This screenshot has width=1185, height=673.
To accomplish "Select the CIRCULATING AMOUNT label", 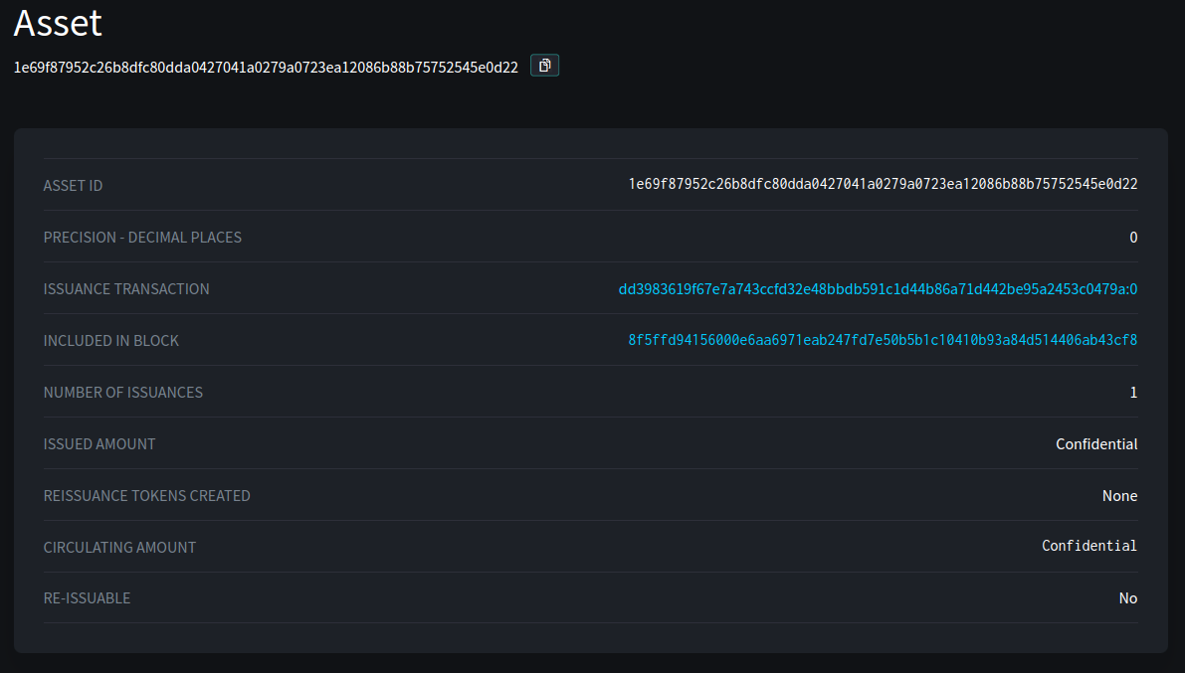I will pos(119,548).
